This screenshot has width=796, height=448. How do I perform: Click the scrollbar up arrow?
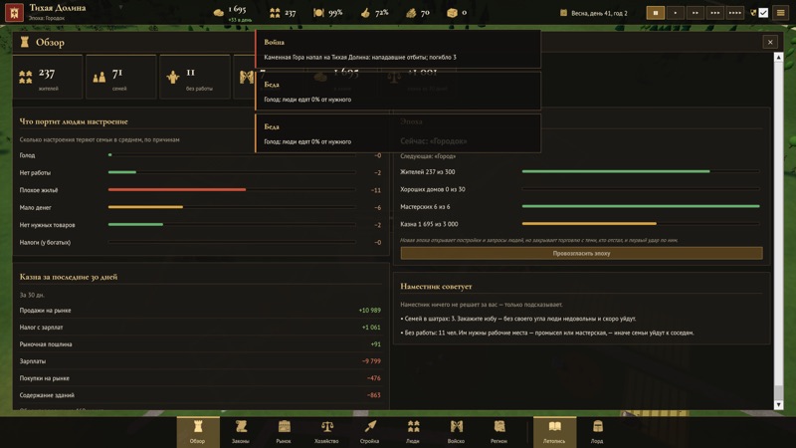[778, 58]
